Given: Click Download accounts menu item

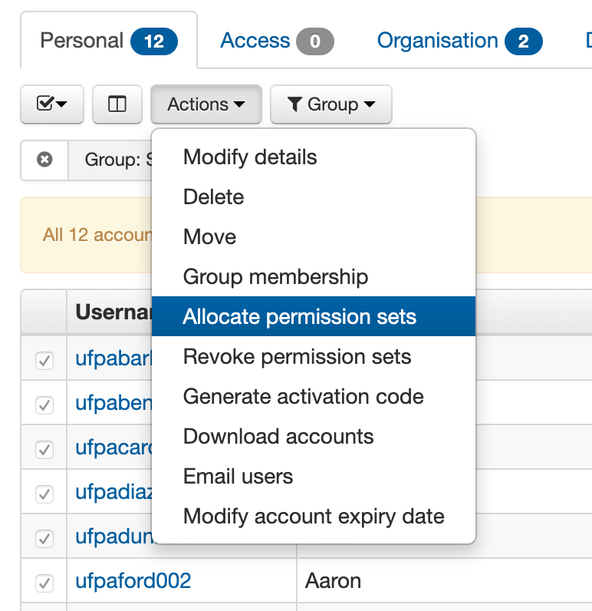Looking at the screenshot, I should coord(278,437).
